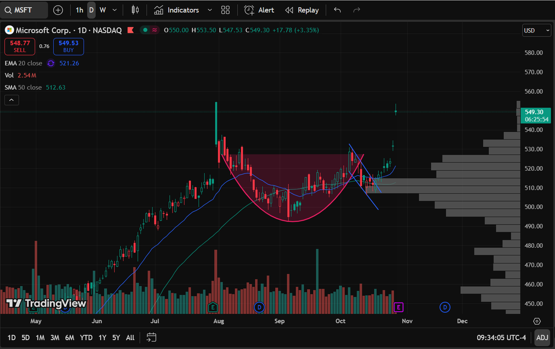Click the pink approximate-data icon in the legend
This screenshot has height=349, width=555.
[x=154, y=30]
